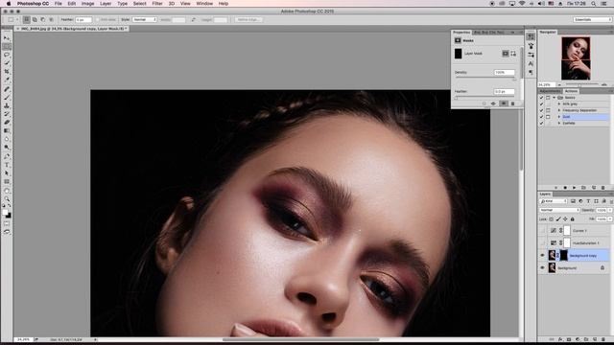This screenshot has width=614, height=345.
Task: Open the Select menu
Action: [x=139, y=4]
